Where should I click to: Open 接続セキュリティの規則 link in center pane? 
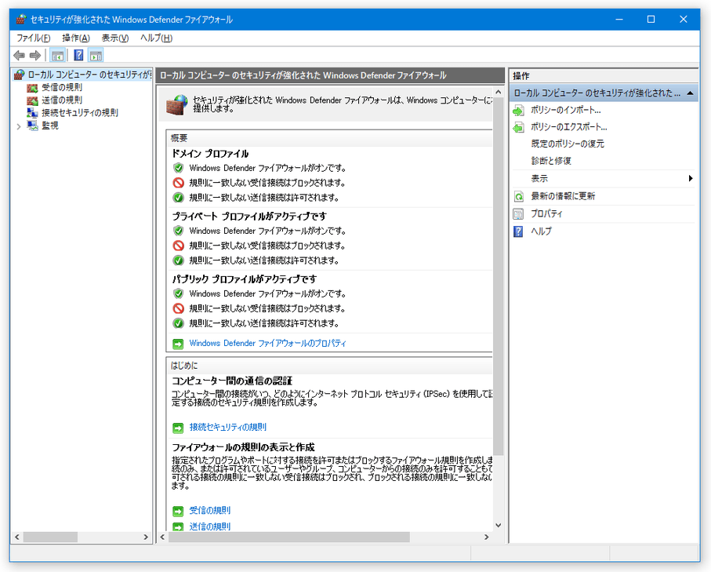(227, 427)
